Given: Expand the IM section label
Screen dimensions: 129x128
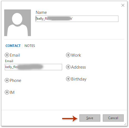Looking at the screenshot, I should pos(12,92).
